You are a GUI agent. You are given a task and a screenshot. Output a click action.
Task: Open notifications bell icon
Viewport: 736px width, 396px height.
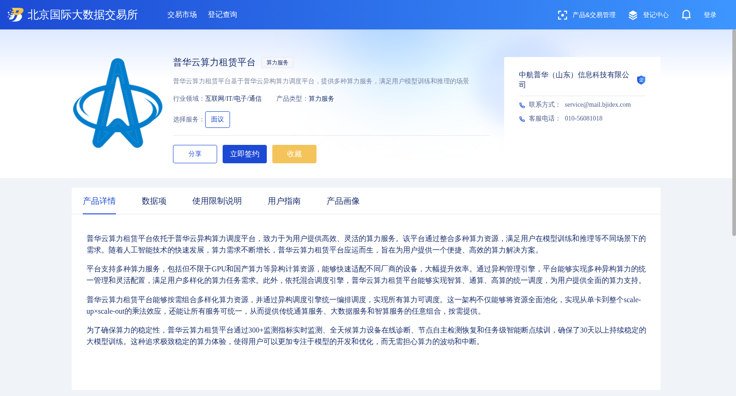tap(686, 15)
